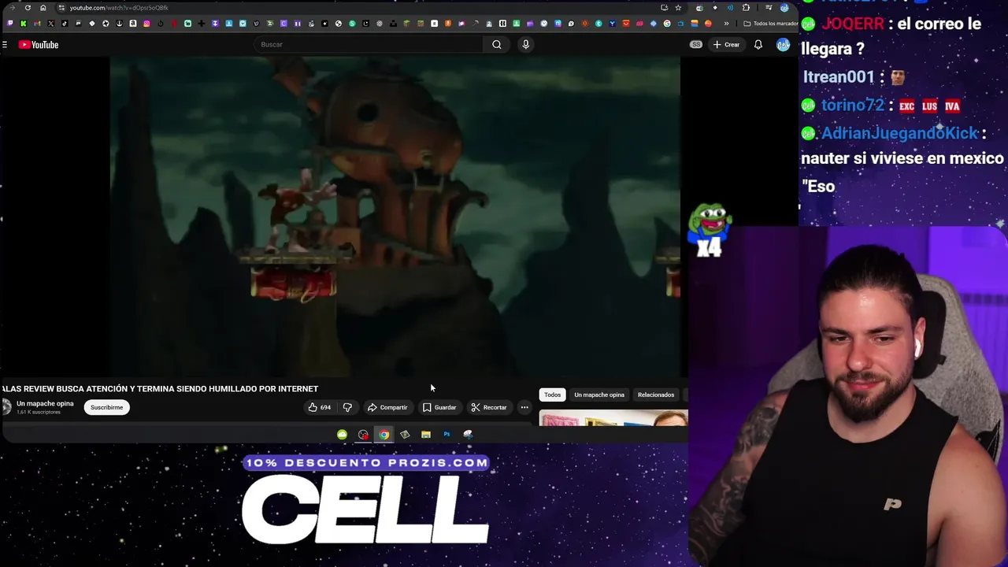Open the Chrome extensions puzzle icon
This screenshot has width=1008, height=567.
coord(746,8)
